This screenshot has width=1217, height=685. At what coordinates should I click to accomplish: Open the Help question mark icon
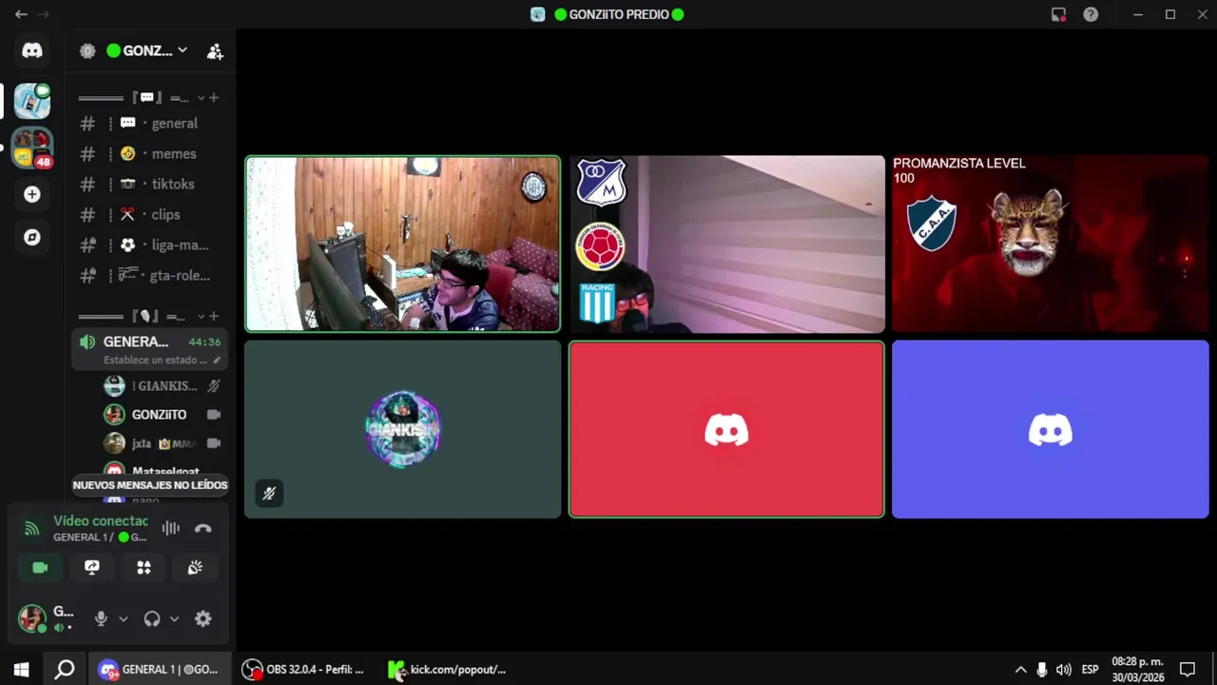click(1091, 14)
